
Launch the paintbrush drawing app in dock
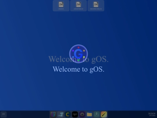point(104,114)
